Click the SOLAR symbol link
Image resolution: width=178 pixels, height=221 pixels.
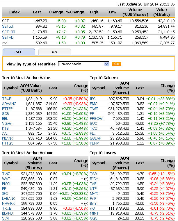(x=96, y=138)
